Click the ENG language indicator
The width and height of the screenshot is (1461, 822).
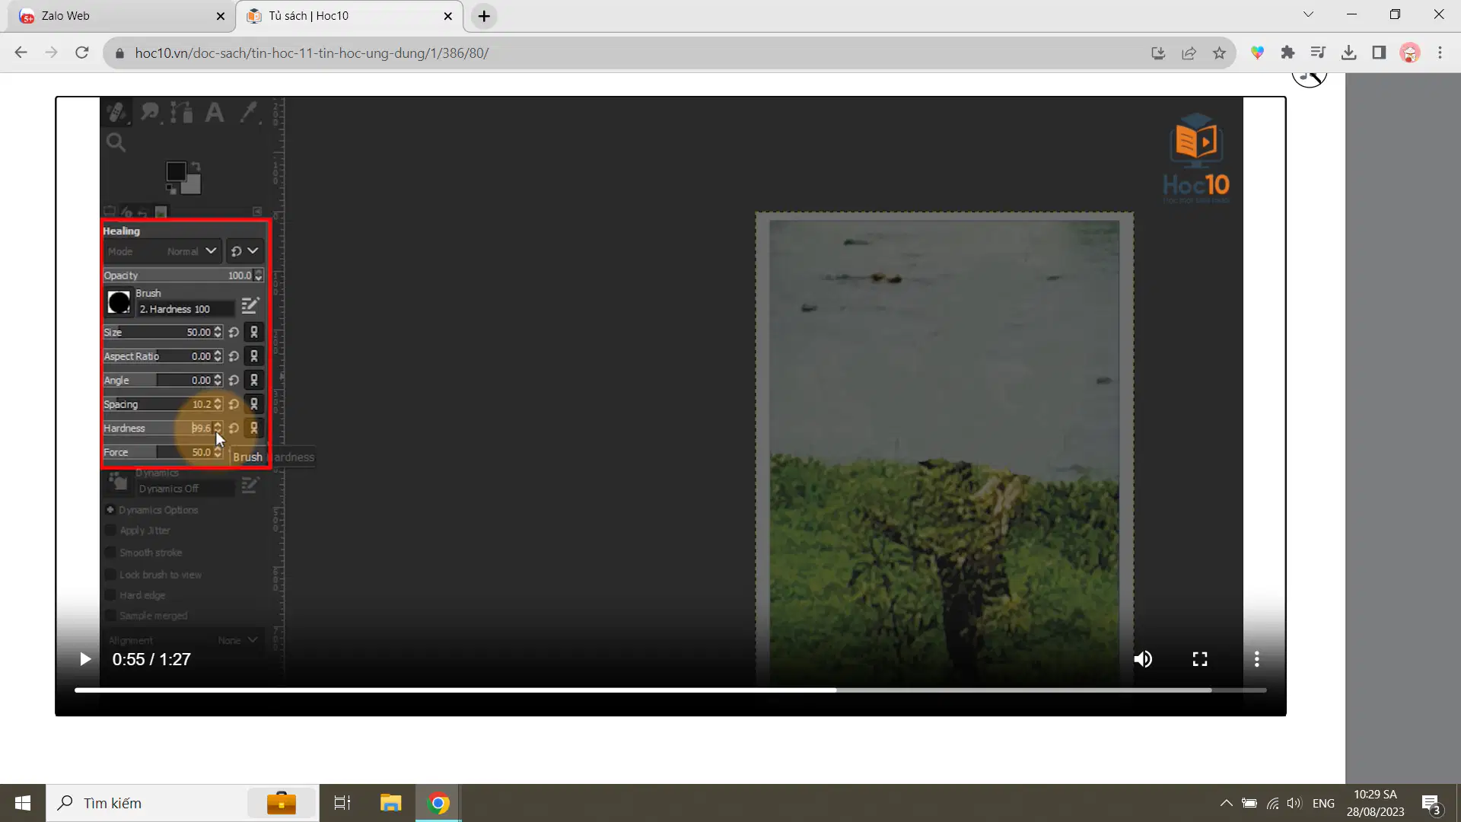click(1323, 803)
